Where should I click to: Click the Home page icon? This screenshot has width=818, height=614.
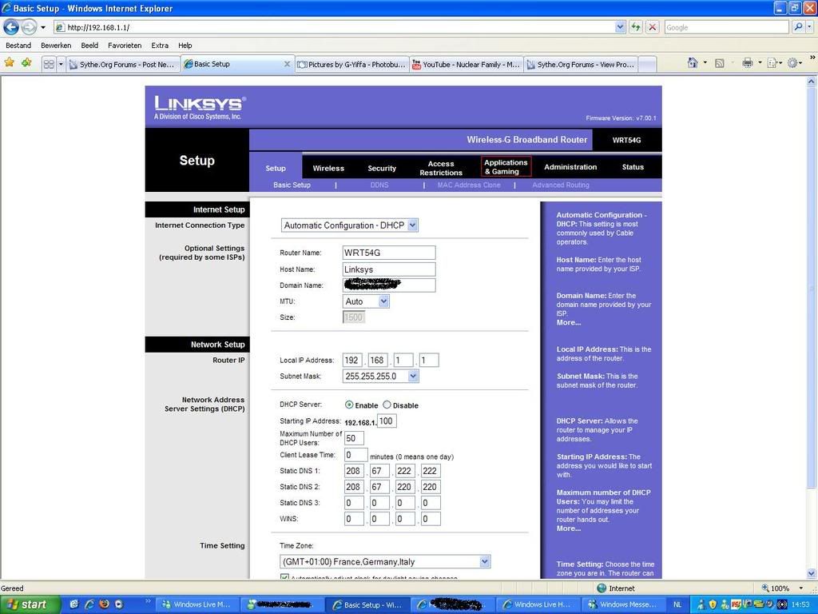tap(693, 63)
